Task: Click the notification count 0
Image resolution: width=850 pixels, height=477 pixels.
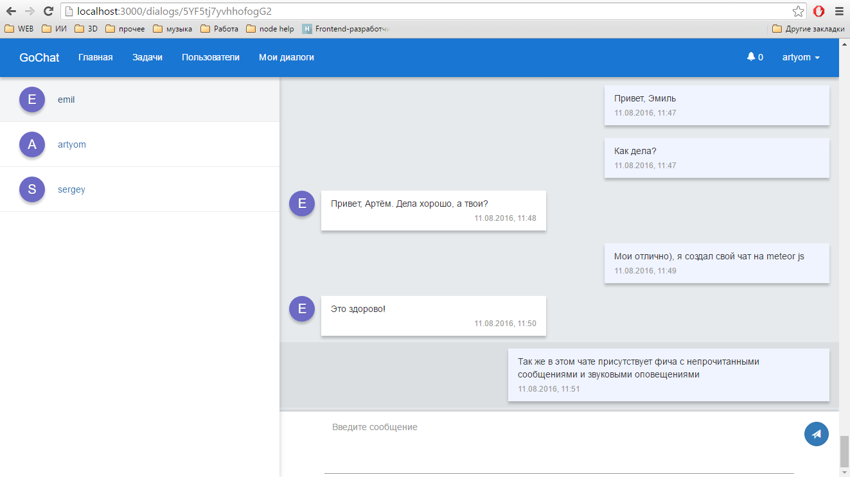Action: 761,57
